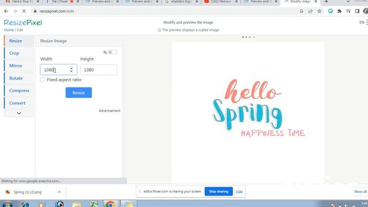Bookmark this page with the star icon
The height and width of the screenshot is (207, 368).
pos(320,11)
